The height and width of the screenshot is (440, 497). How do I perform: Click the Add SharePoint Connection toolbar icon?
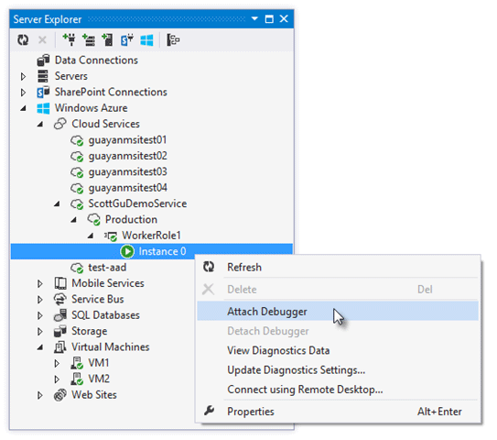tap(127, 40)
